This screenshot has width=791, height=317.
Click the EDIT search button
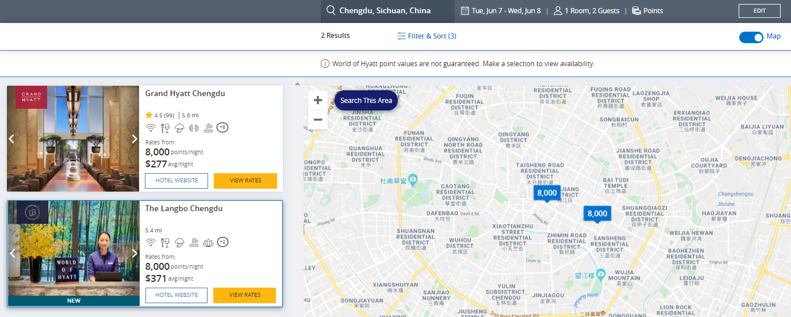pyautogui.click(x=759, y=11)
